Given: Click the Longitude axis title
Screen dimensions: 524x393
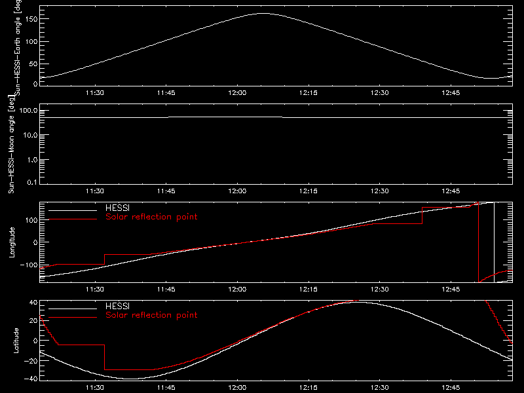Looking at the screenshot, I should pyautogui.click(x=12, y=242).
